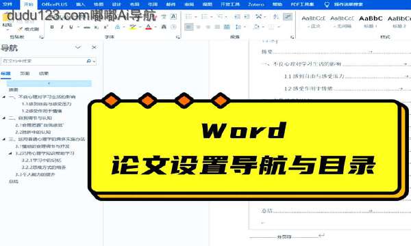
Task: Click the sort paragraph A-Z icon
Action: (275, 16)
